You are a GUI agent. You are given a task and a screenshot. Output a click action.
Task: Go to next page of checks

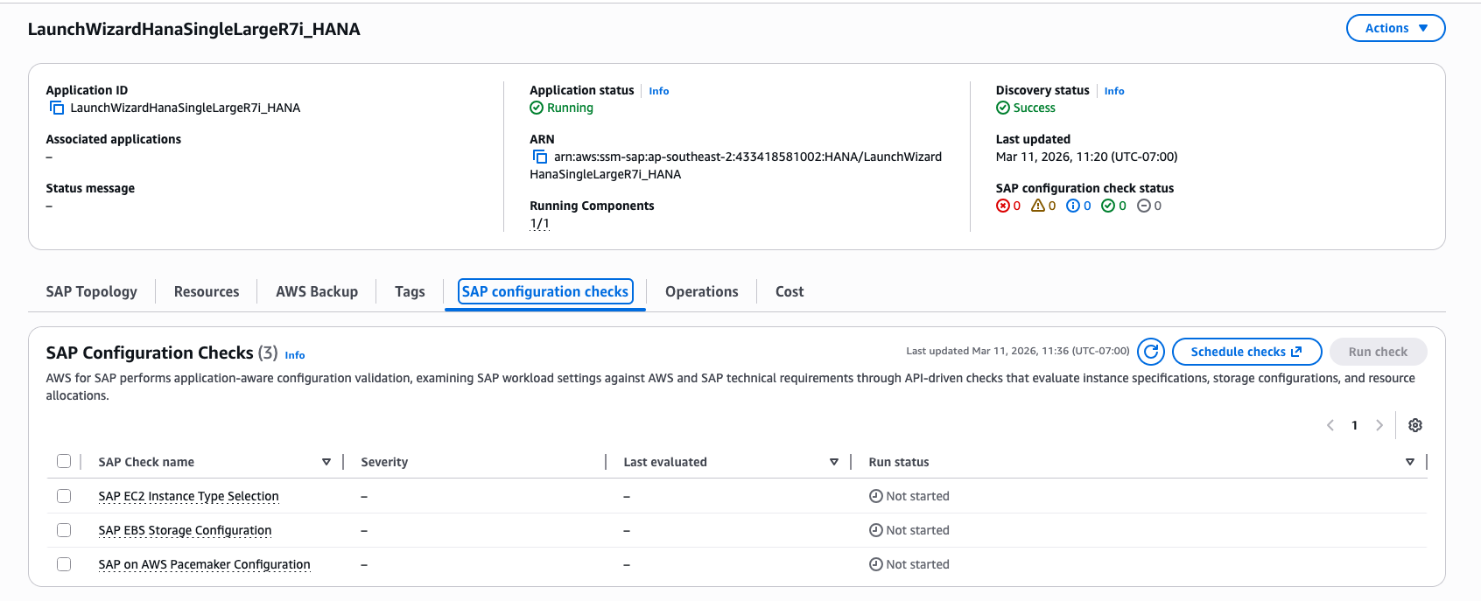(x=1379, y=425)
